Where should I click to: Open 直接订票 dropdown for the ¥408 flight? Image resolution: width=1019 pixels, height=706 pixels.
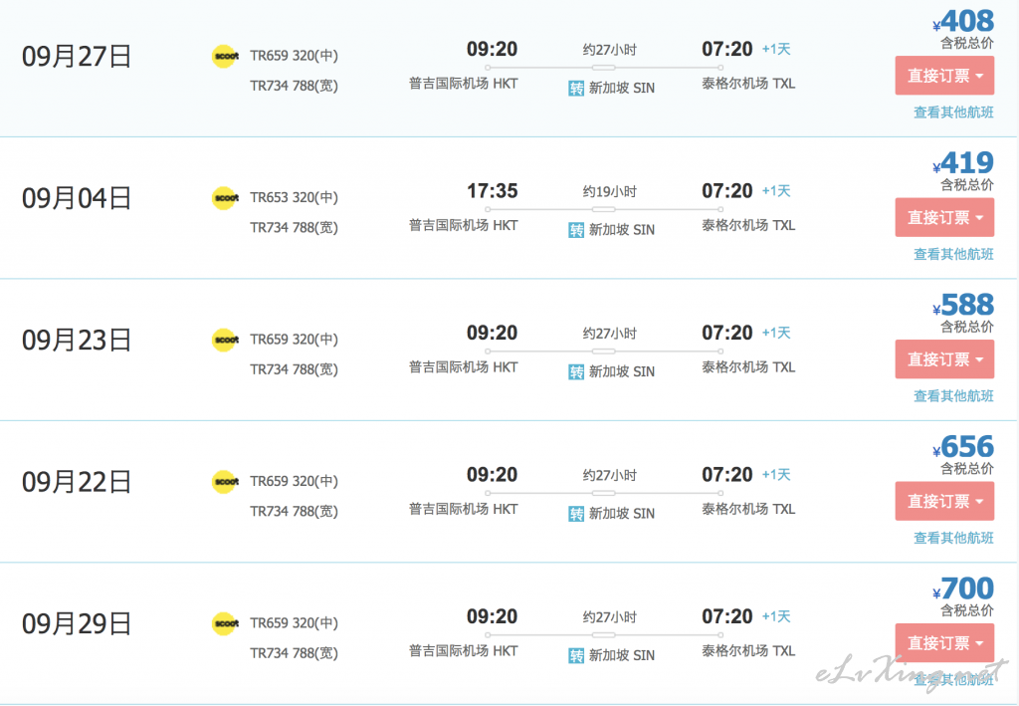coord(944,76)
